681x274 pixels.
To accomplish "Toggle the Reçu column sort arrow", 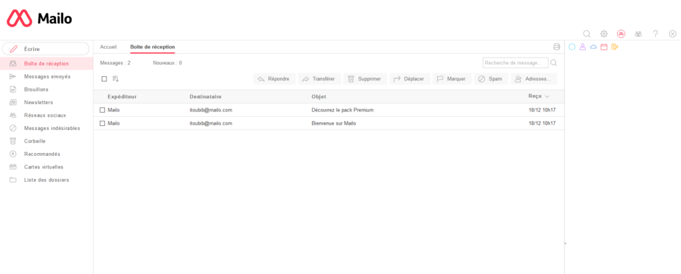I will (547, 96).
